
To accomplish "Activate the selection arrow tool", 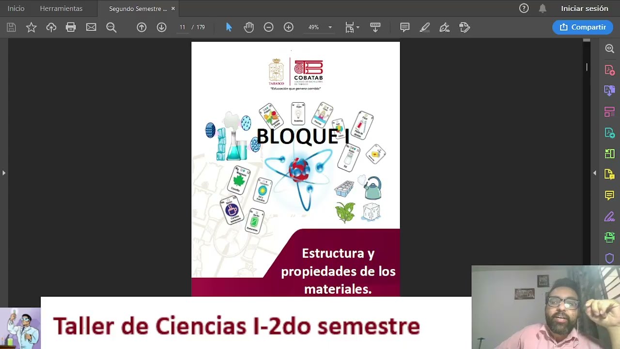I will 229,27.
